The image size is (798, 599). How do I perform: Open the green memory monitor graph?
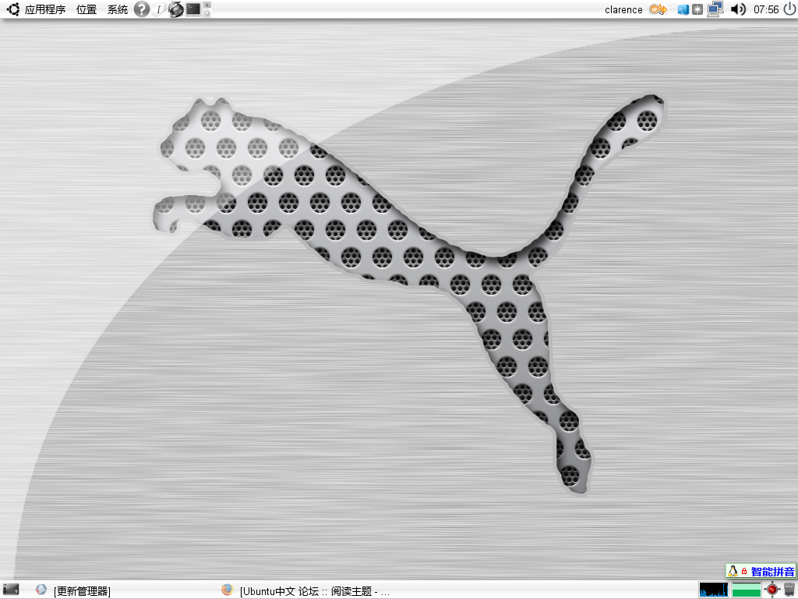[x=746, y=590]
